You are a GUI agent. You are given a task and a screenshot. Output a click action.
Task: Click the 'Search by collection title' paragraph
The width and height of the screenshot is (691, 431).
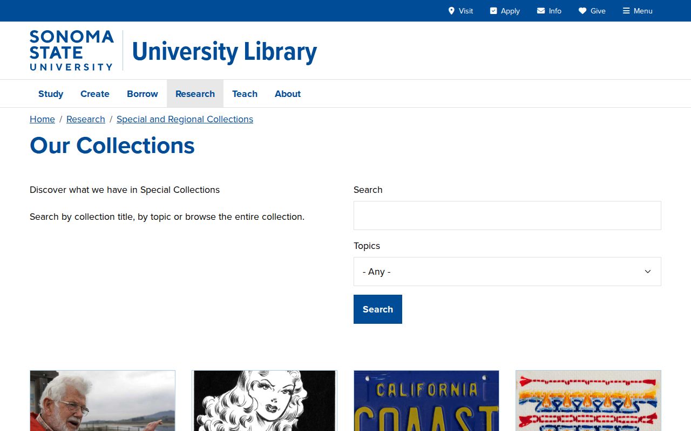coord(167,217)
